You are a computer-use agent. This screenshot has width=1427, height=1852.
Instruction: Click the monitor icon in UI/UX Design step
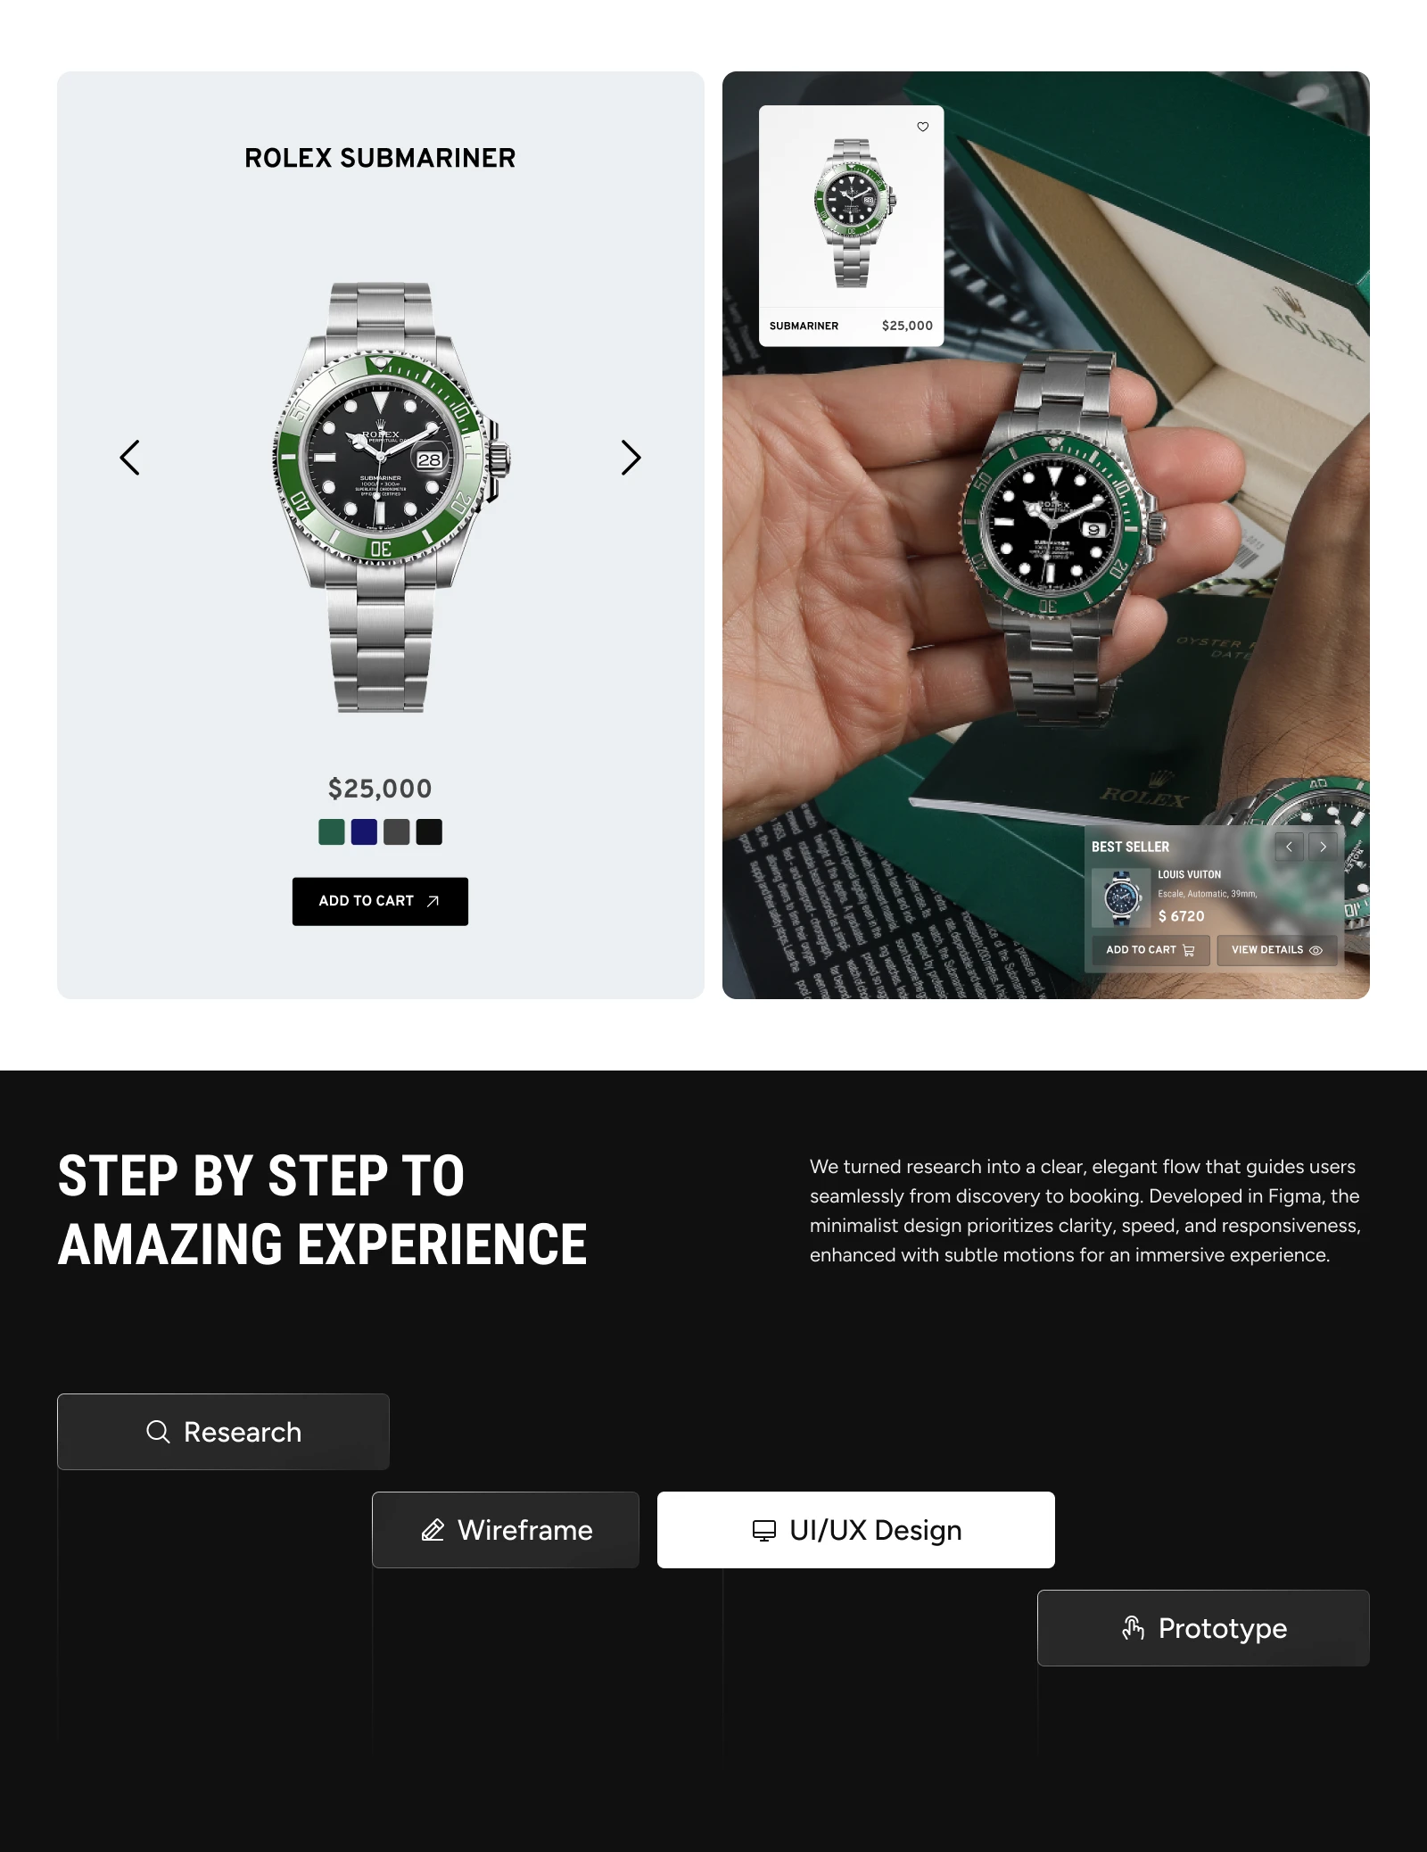pyautogui.click(x=764, y=1530)
